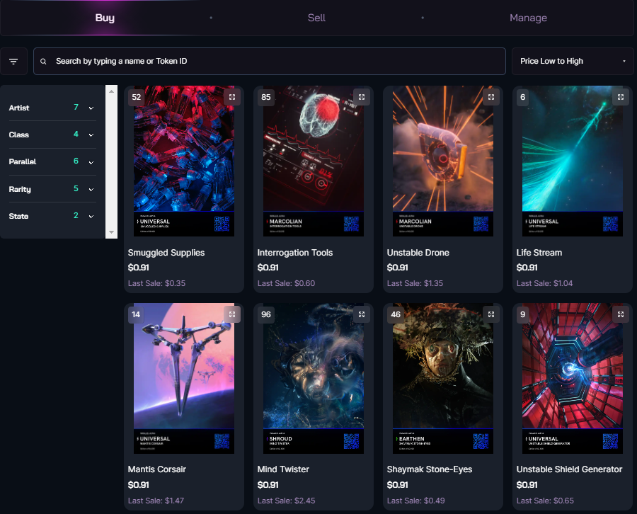Expand the Mantis Corsair card to fullscreen

(231, 314)
